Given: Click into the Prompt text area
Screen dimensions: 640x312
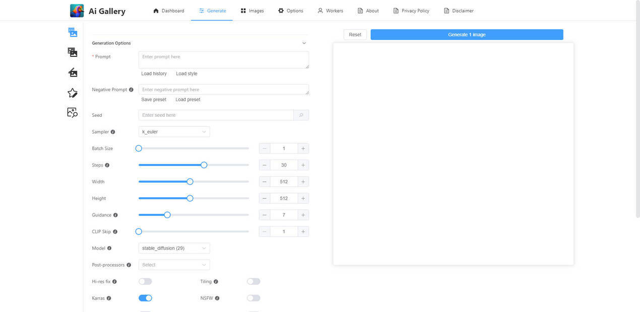Looking at the screenshot, I should pyautogui.click(x=223, y=60).
